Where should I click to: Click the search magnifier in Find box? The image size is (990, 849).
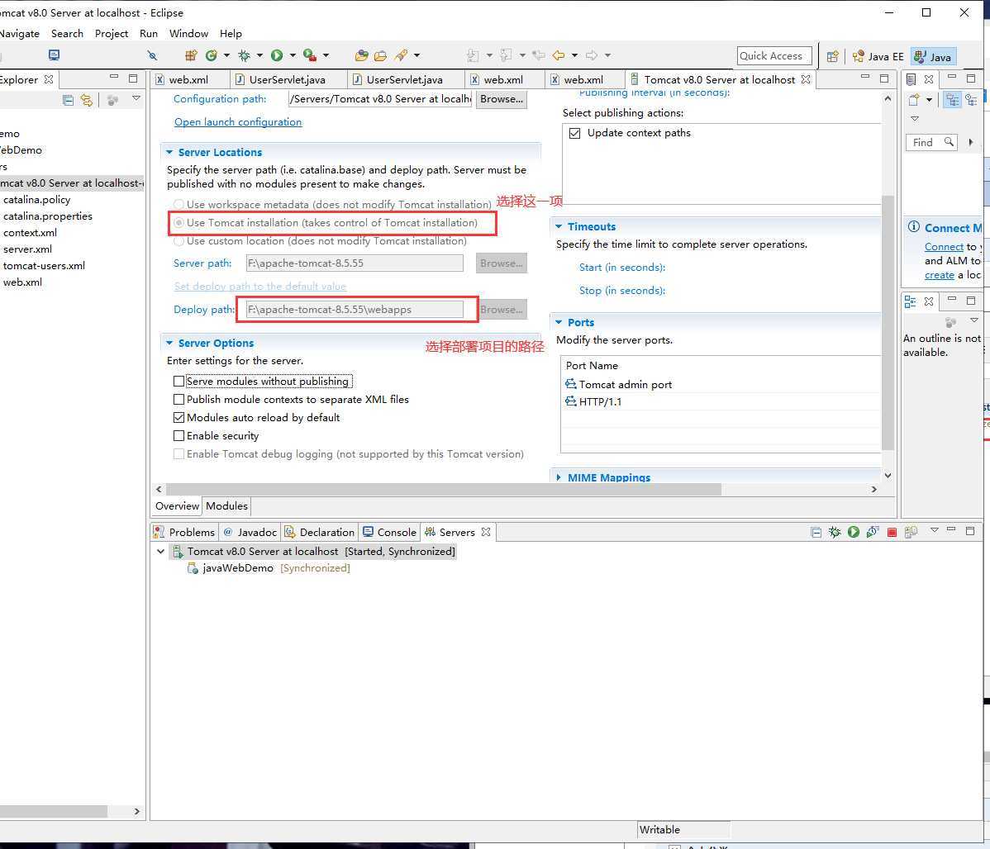(949, 142)
